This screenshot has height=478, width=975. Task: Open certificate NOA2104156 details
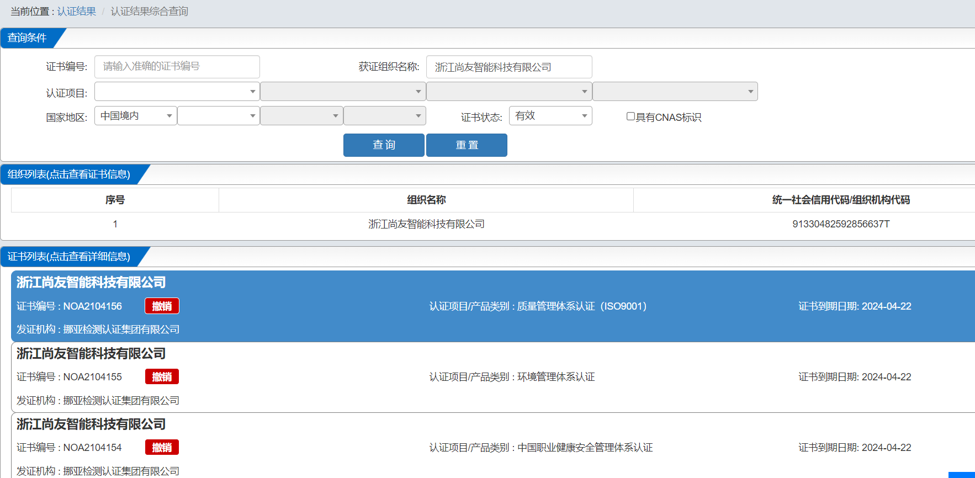point(493,306)
